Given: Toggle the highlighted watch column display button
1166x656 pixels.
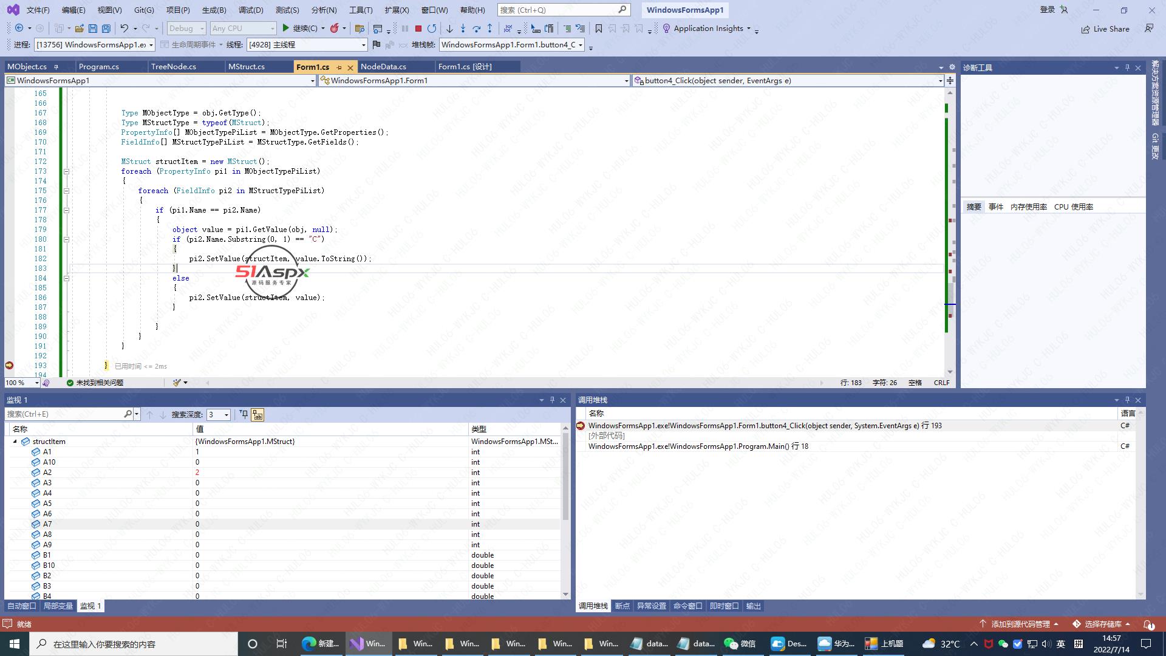Looking at the screenshot, I should click(x=257, y=415).
